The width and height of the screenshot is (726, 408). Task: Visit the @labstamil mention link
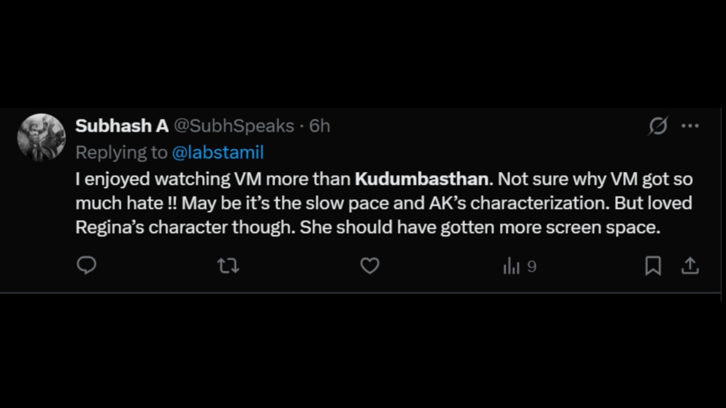click(x=218, y=152)
